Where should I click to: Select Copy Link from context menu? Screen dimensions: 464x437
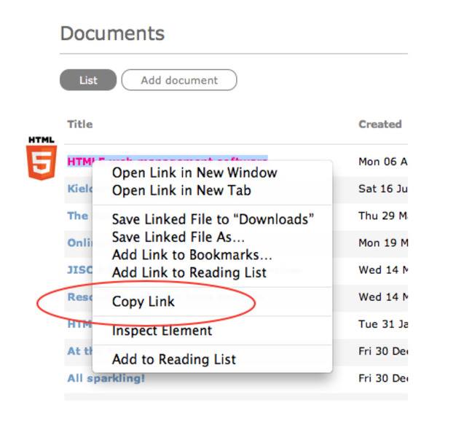pyautogui.click(x=143, y=302)
